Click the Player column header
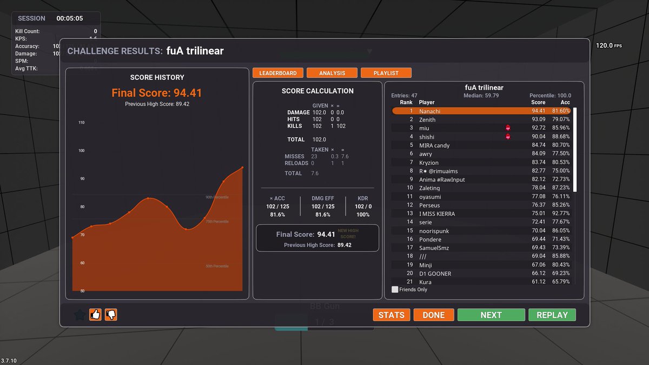The width and height of the screenshot is (649, 365). [x=427, y=102]
